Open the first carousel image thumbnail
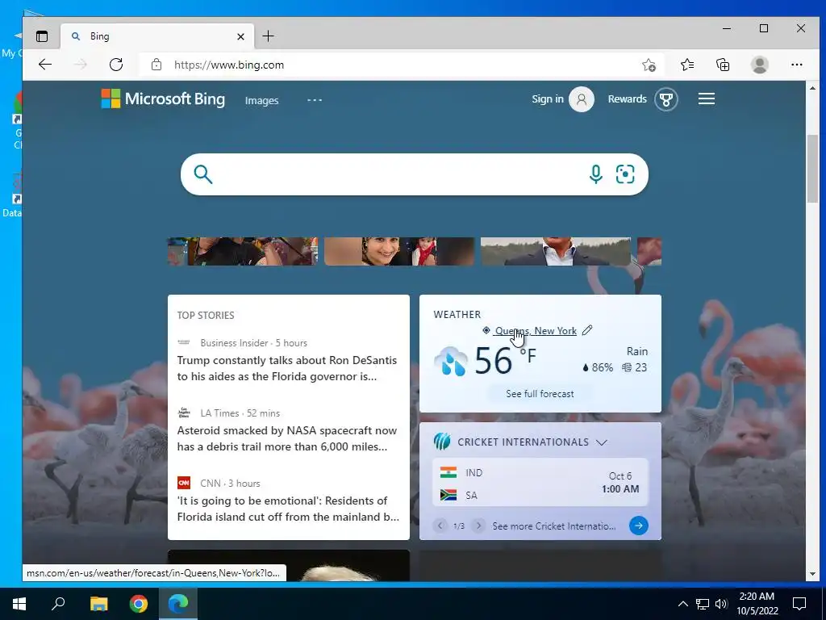The height and width of the screenshot is (620, 826). [x=243, y=252]
